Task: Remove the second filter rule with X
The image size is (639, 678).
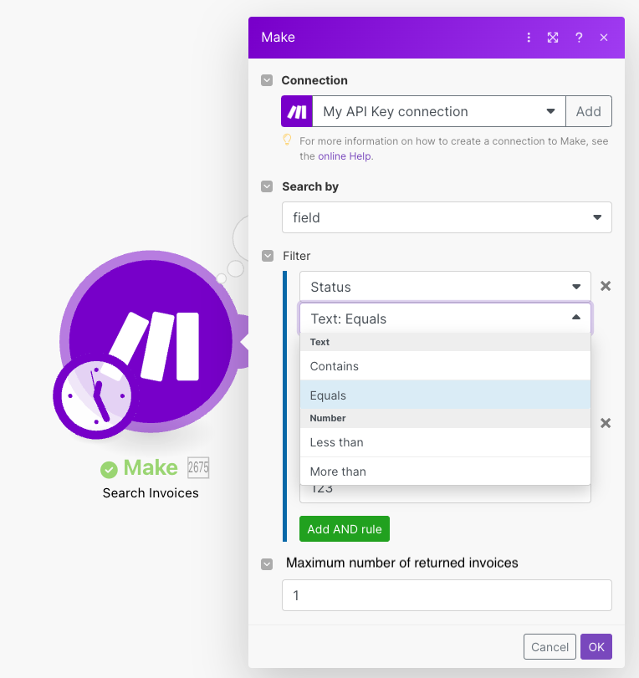Action: coord(606,423)
